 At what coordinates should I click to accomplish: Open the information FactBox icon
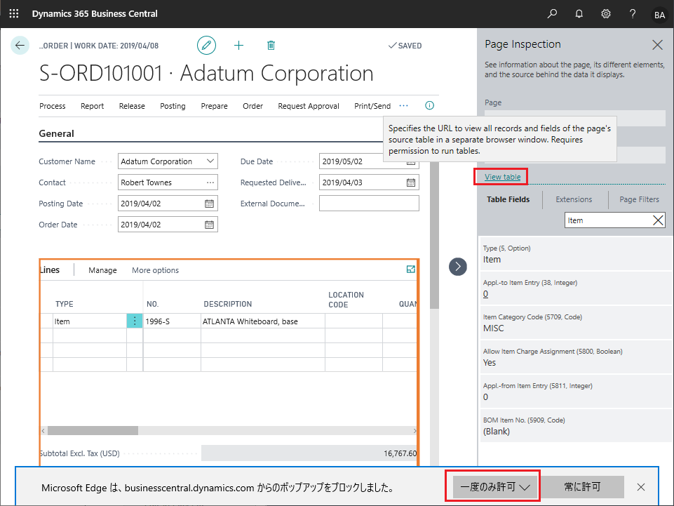pos(429,105)
